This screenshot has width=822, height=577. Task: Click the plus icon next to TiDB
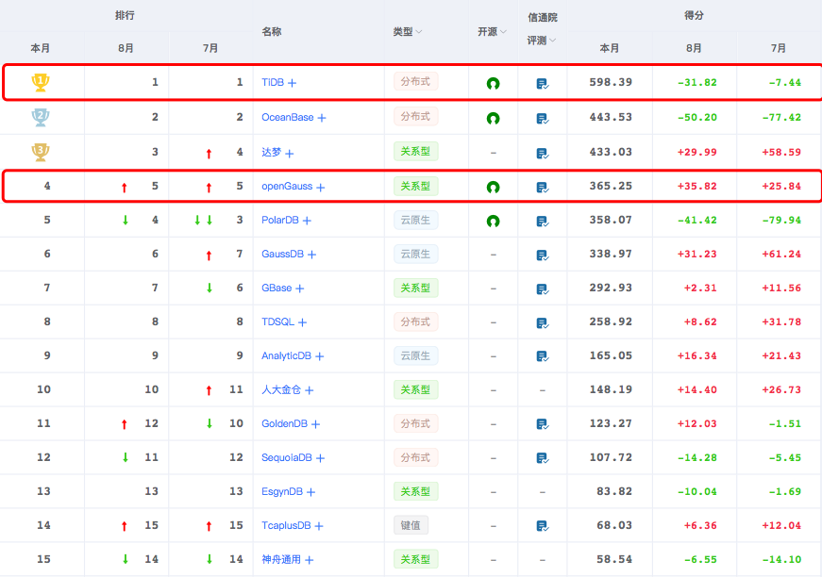click(x=292, y=83)
